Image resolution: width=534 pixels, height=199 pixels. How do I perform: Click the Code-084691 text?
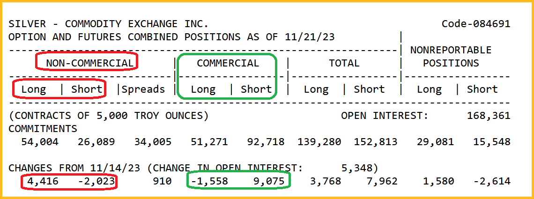(x=476, y=24)
